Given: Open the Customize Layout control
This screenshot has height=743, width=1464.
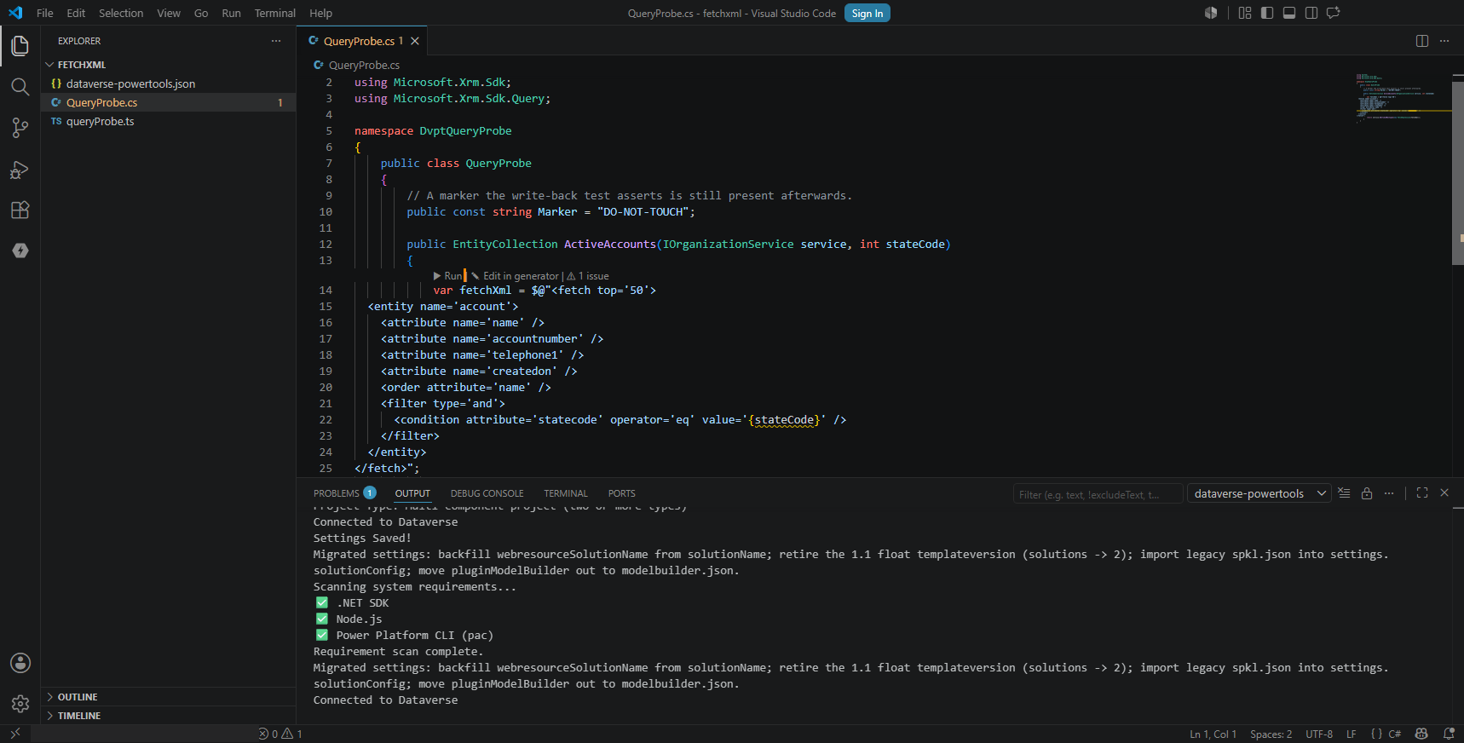Looking at the screenshot, I should (1245, 13).
